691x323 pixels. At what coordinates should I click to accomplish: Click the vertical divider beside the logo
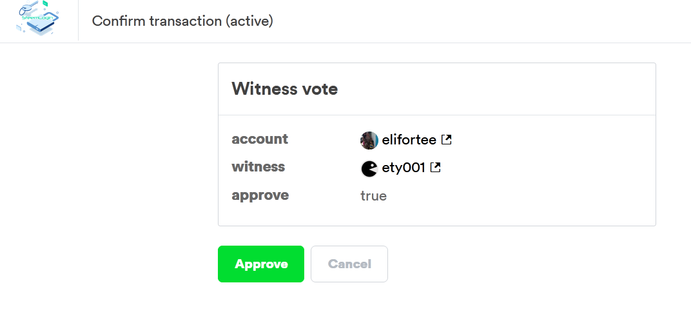coord(78,21)
